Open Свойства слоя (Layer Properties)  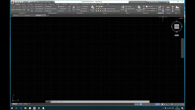pyautogui.click(x=92, y=9)
